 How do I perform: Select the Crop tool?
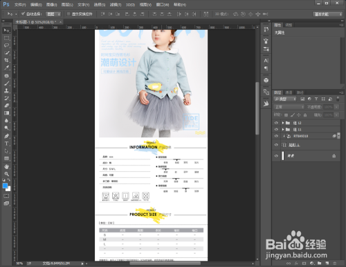pos(6,60)
